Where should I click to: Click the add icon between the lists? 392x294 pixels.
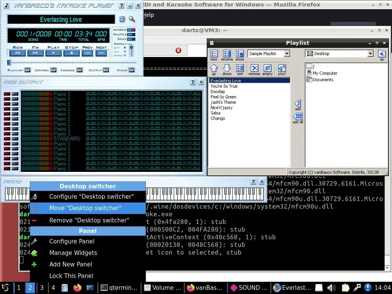point(298,105)
